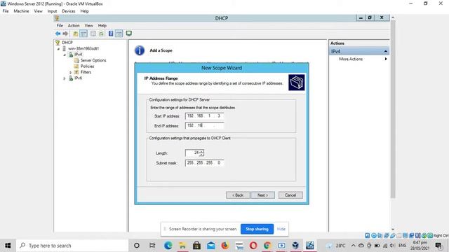Open VirtualBox Input menu
The width and height of the screenshot is (449, 252).
[52, 11]
